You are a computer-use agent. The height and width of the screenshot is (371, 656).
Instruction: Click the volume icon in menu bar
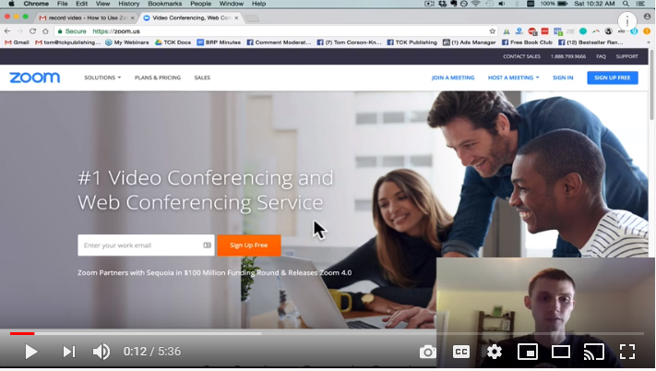click(502, 4)
